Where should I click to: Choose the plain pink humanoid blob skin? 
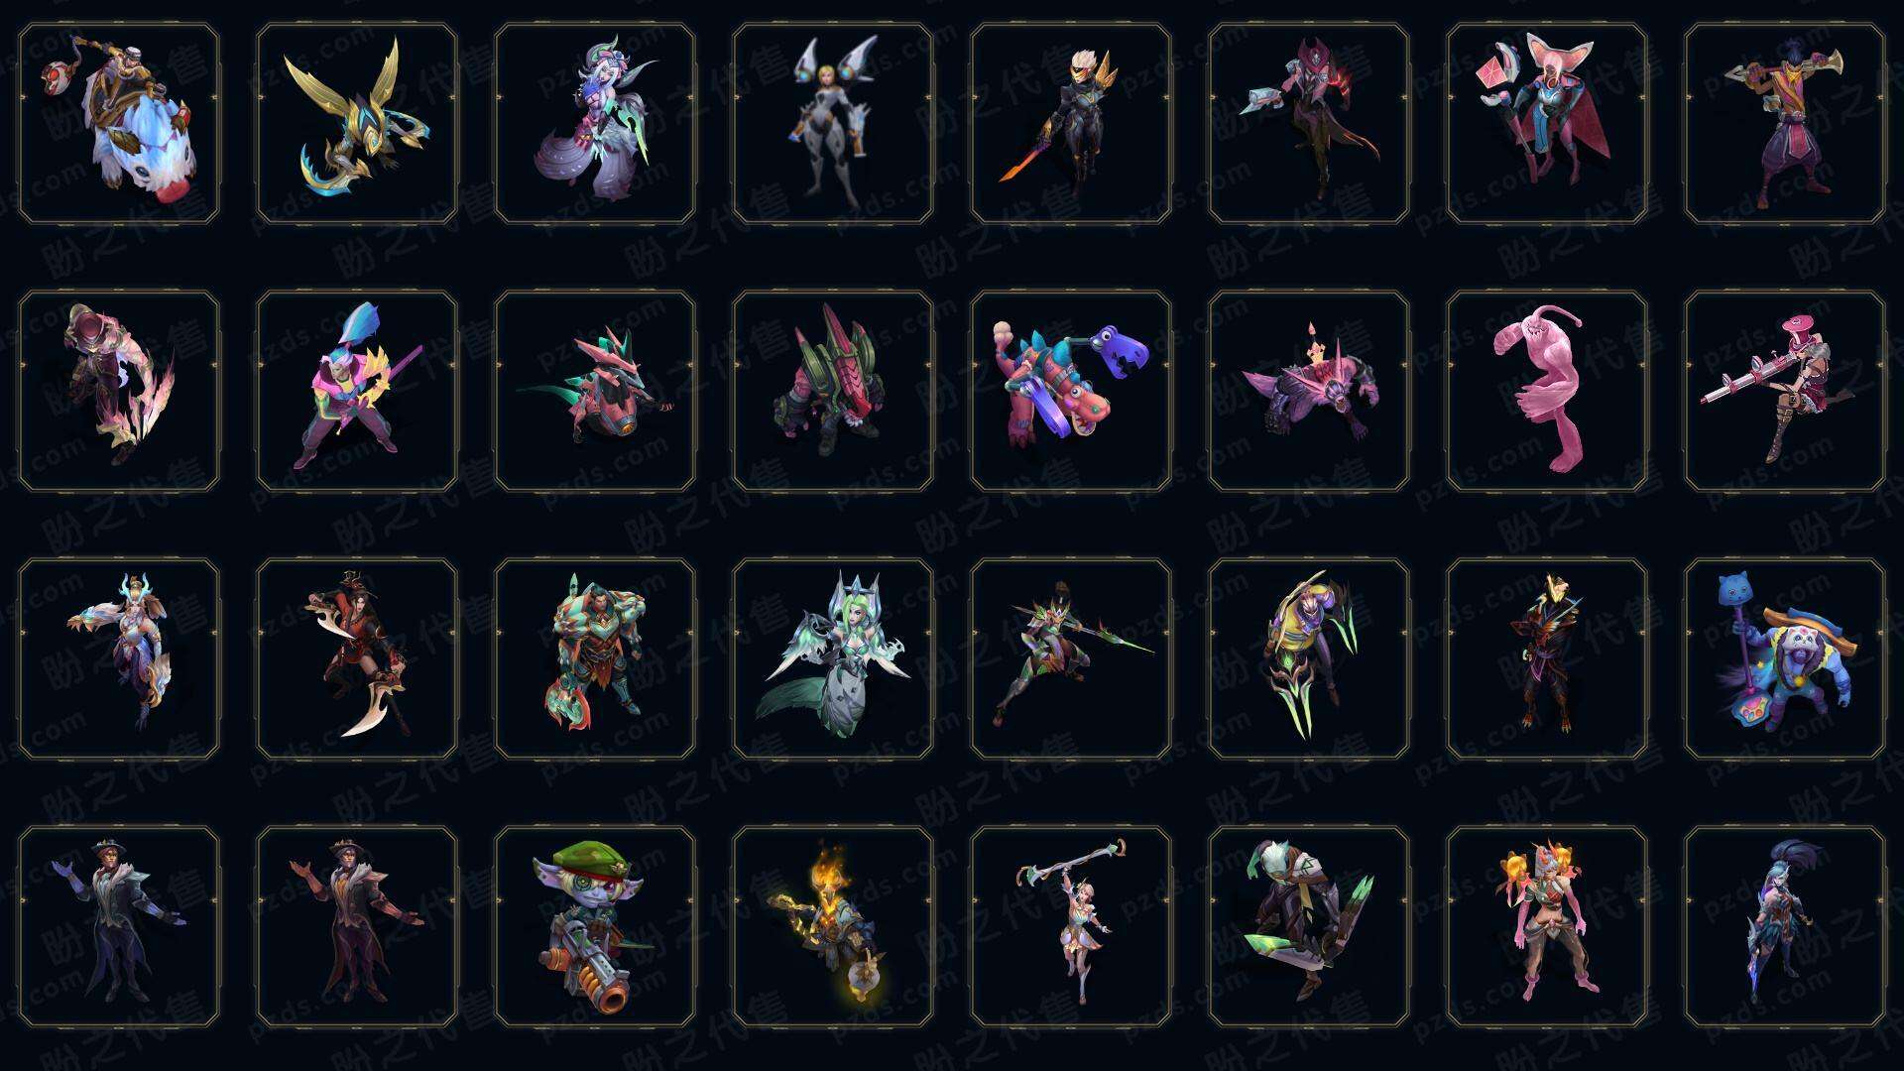(1547, 391)
